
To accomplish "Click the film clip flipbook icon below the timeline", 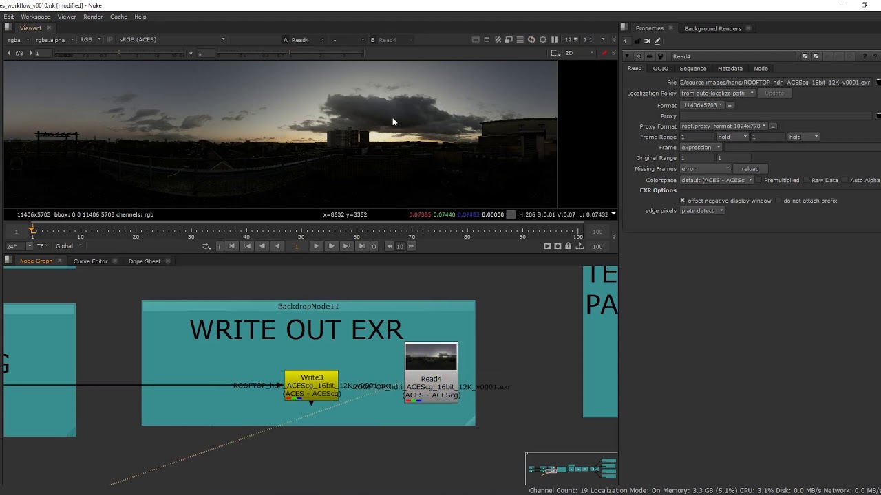I will 547,246.
